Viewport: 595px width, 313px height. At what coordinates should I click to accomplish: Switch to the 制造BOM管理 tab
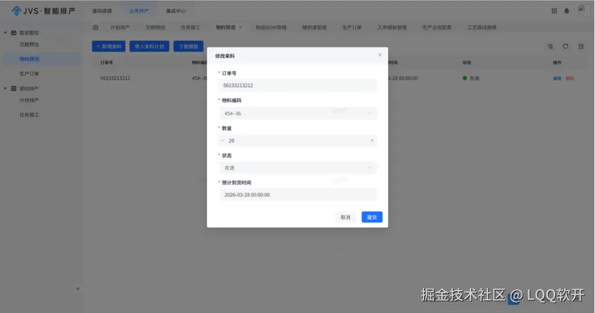coord(271,27)
